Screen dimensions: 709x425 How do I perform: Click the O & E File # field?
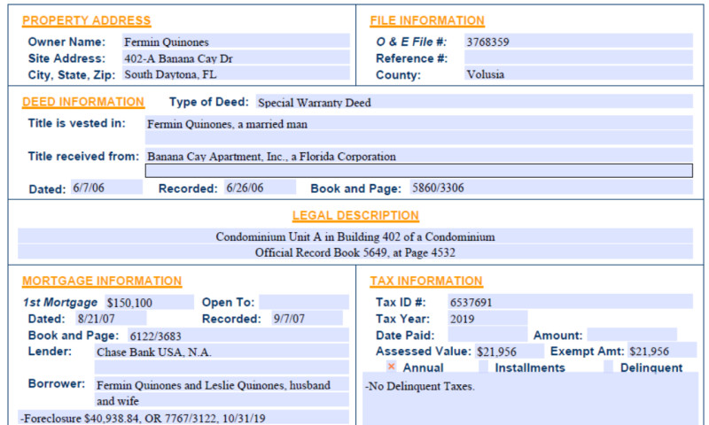click(x=577, y=42)
